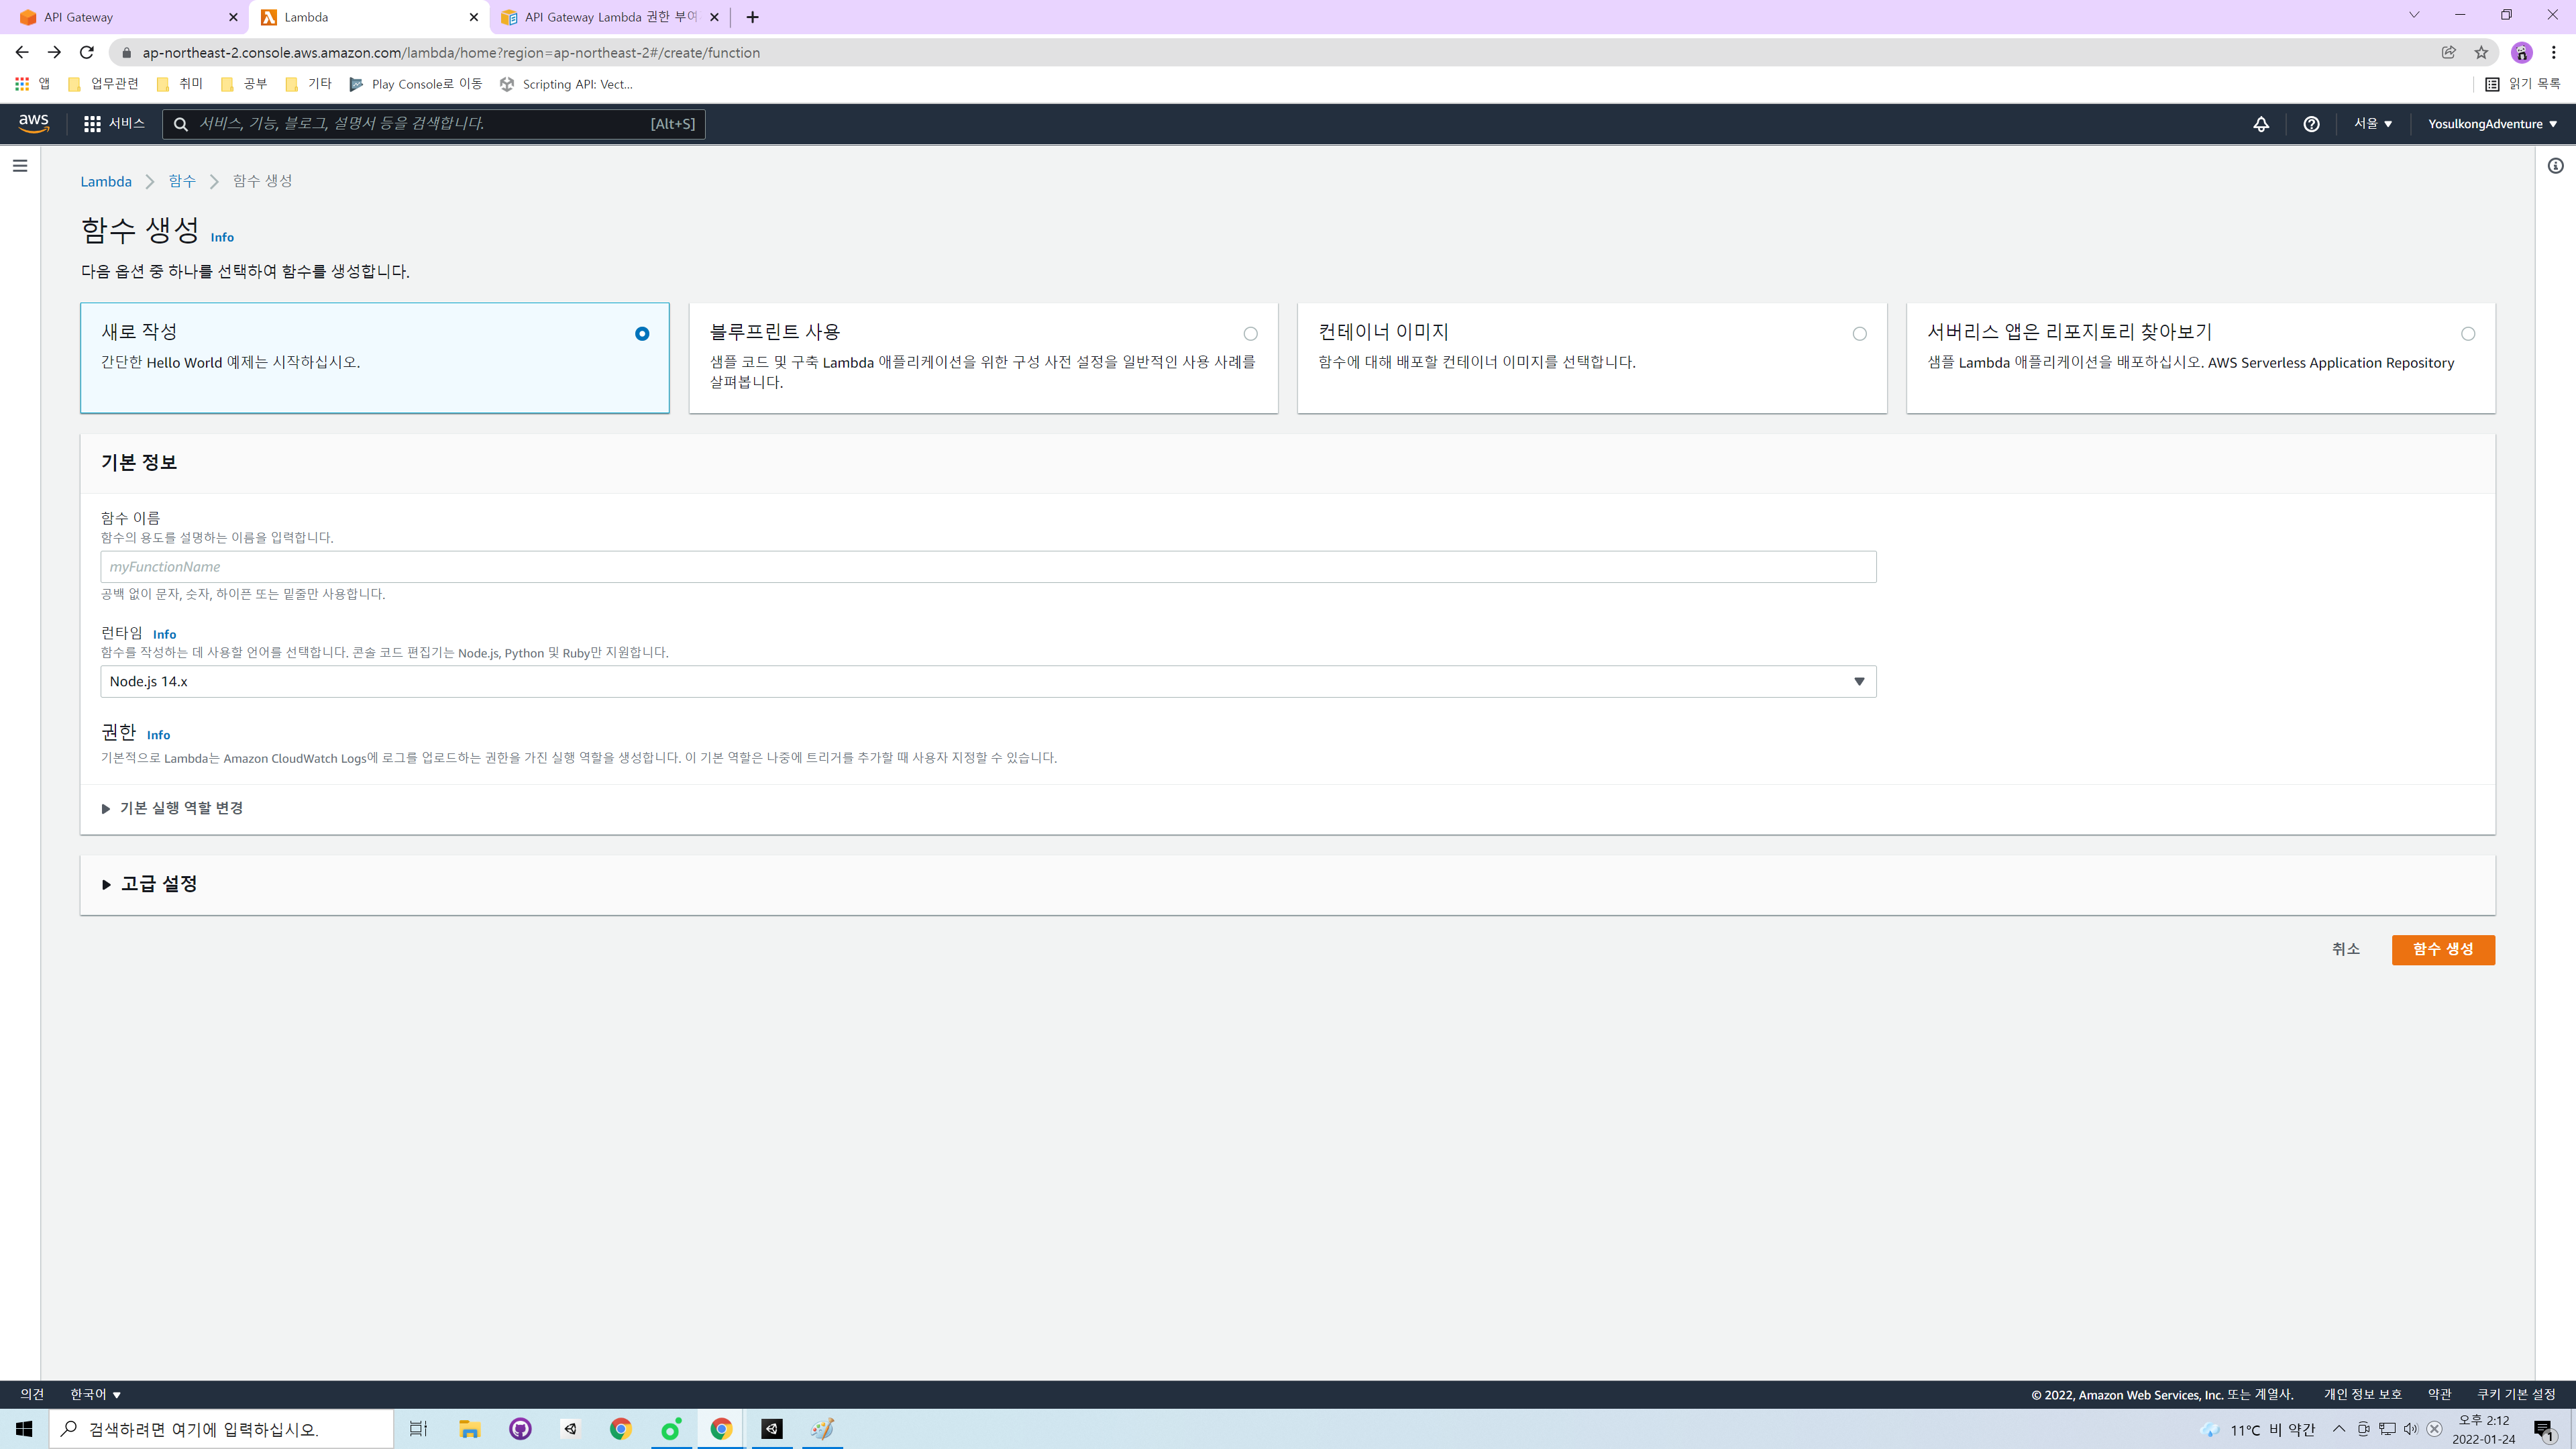Expand 기본 실행 역할 변경 section
The width and height of the screenshot is (2576, 1449).
pos(172,808)
